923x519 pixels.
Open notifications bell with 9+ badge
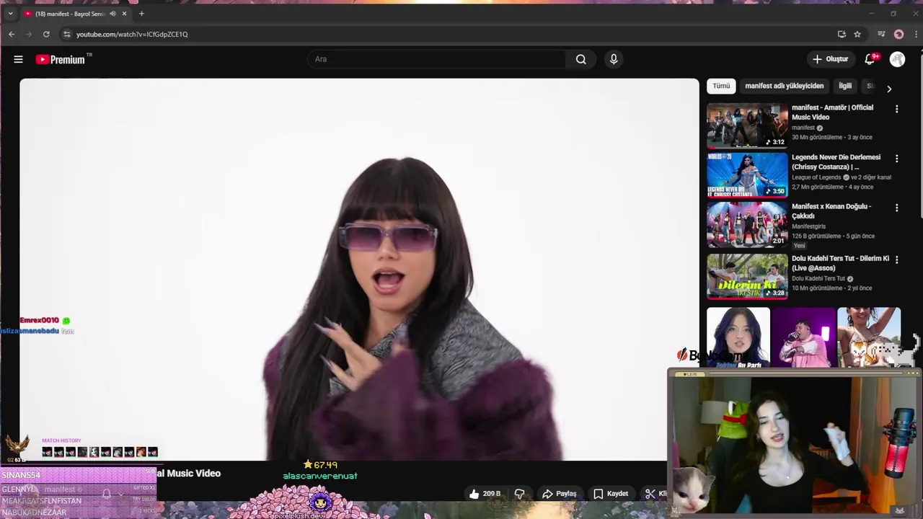[870, 59]
